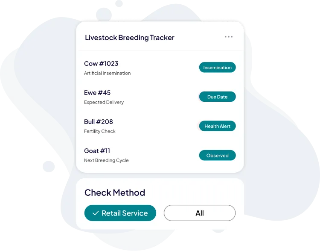Image resolution: width=320 pixels, height=251 pixels.
Task: Click the Livestock Breeding Tracker title
Action: tap(130, 38)
